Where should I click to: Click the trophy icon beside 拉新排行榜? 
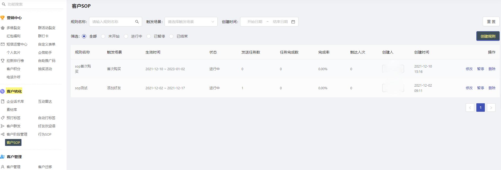coord(3,61)
